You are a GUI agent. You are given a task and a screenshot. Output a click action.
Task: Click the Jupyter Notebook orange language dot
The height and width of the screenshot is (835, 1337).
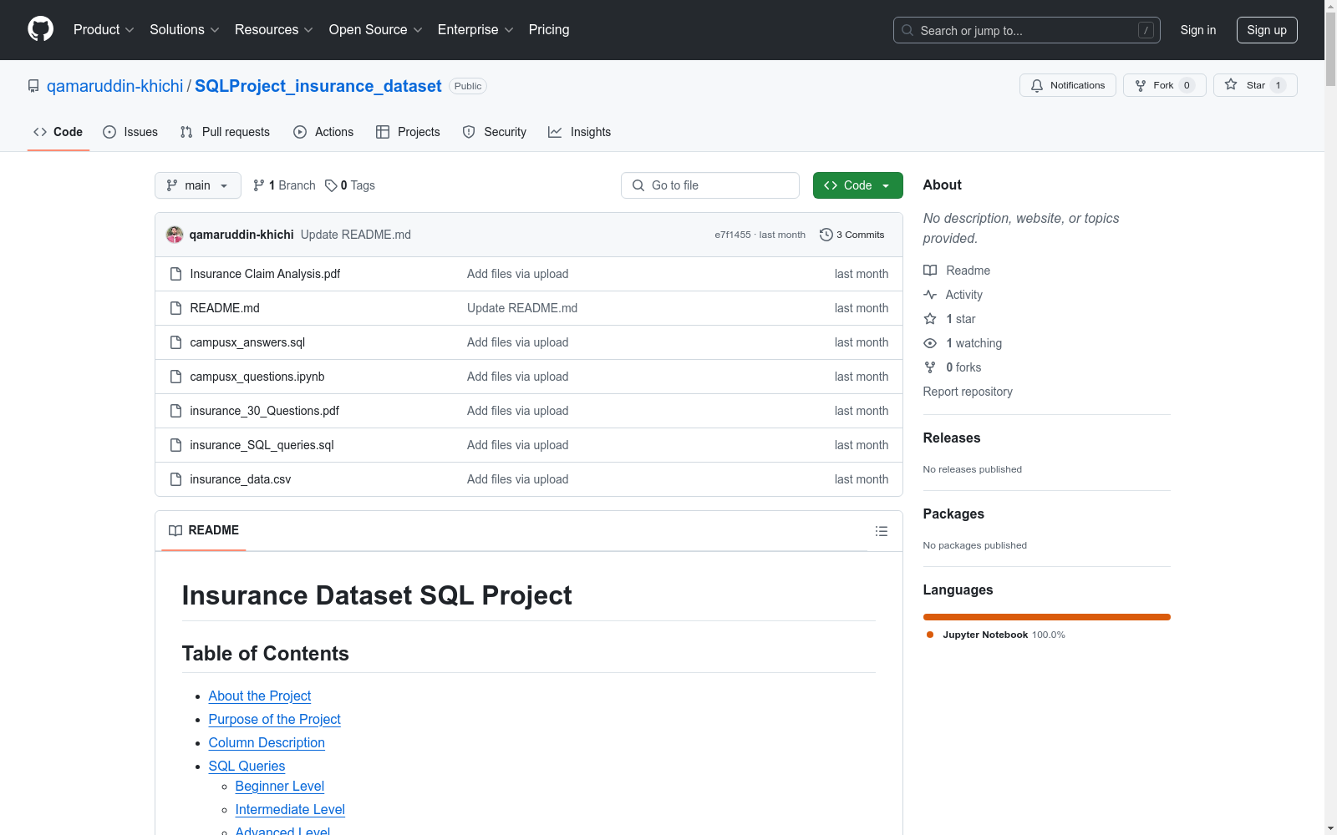pyautogui.click(x=930, y=635)
